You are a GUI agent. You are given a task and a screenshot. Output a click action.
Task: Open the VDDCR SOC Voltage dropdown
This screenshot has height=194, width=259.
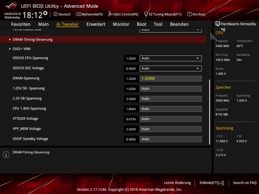point(171,68)
